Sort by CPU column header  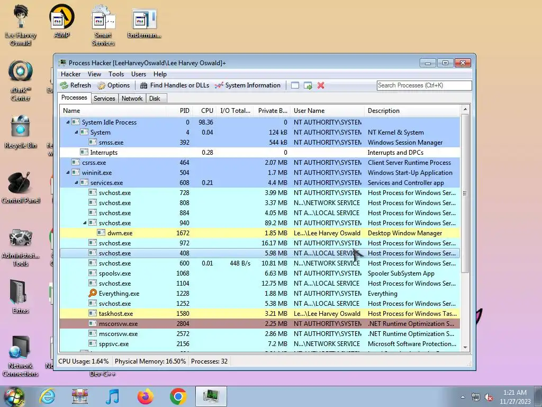tap(204, 110)
